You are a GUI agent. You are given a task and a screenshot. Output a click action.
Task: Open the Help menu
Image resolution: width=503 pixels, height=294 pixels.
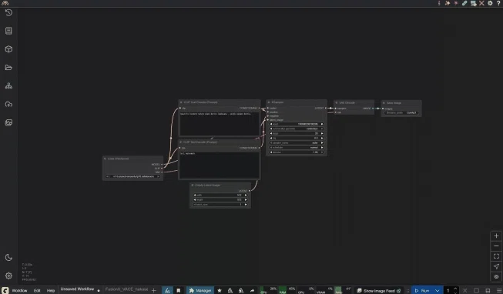(51, 290)
